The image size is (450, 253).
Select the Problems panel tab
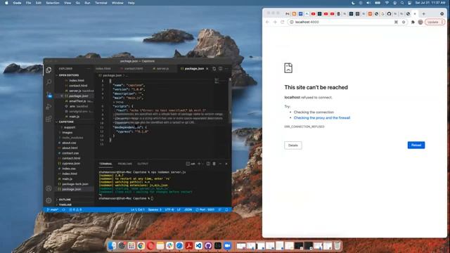pos(125,164)
